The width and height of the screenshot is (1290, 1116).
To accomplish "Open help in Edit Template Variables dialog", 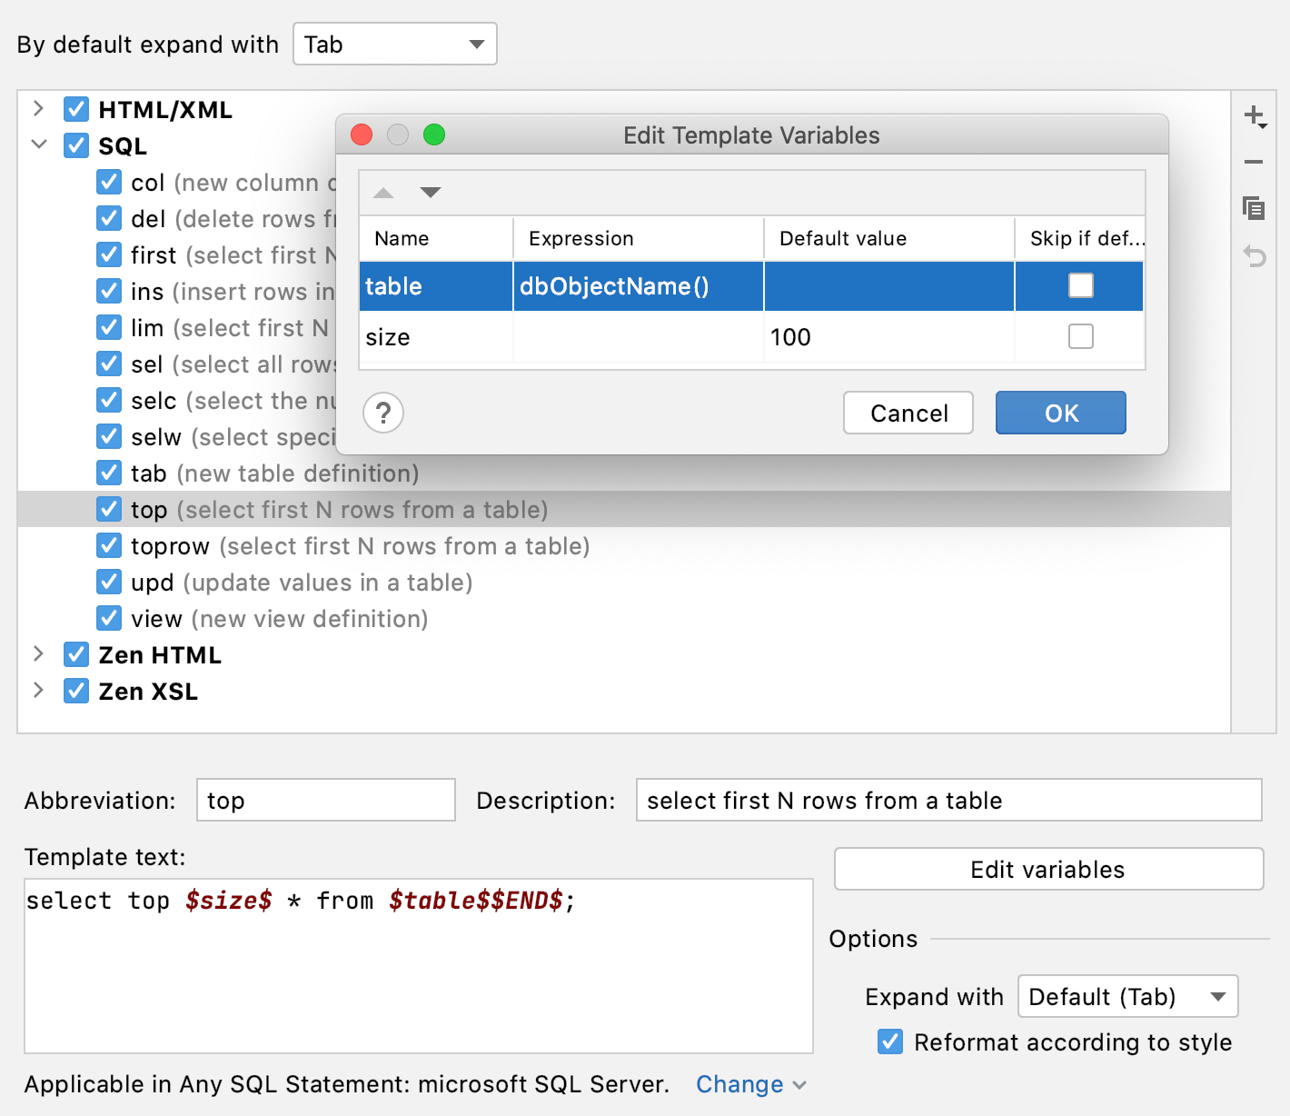I will [x=383, y=413].
